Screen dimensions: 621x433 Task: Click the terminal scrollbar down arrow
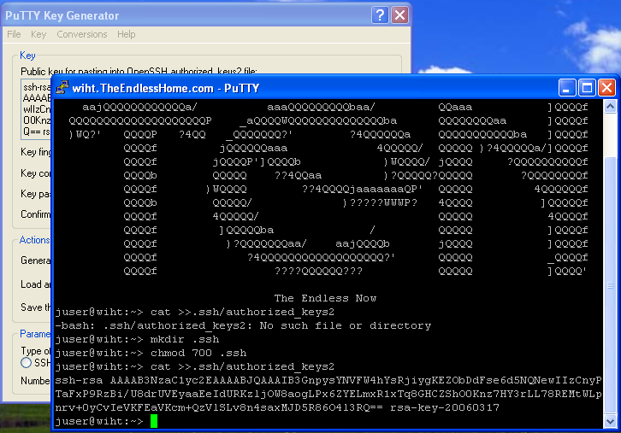(610, 421)
